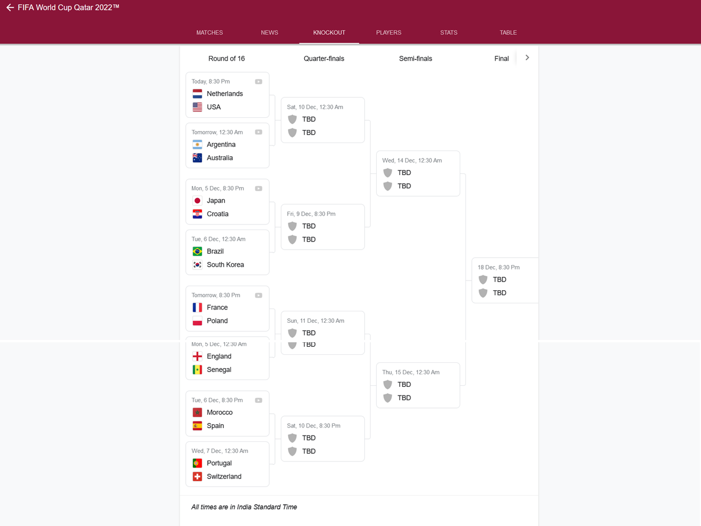Open the Players tab

(x=388, y=33)
